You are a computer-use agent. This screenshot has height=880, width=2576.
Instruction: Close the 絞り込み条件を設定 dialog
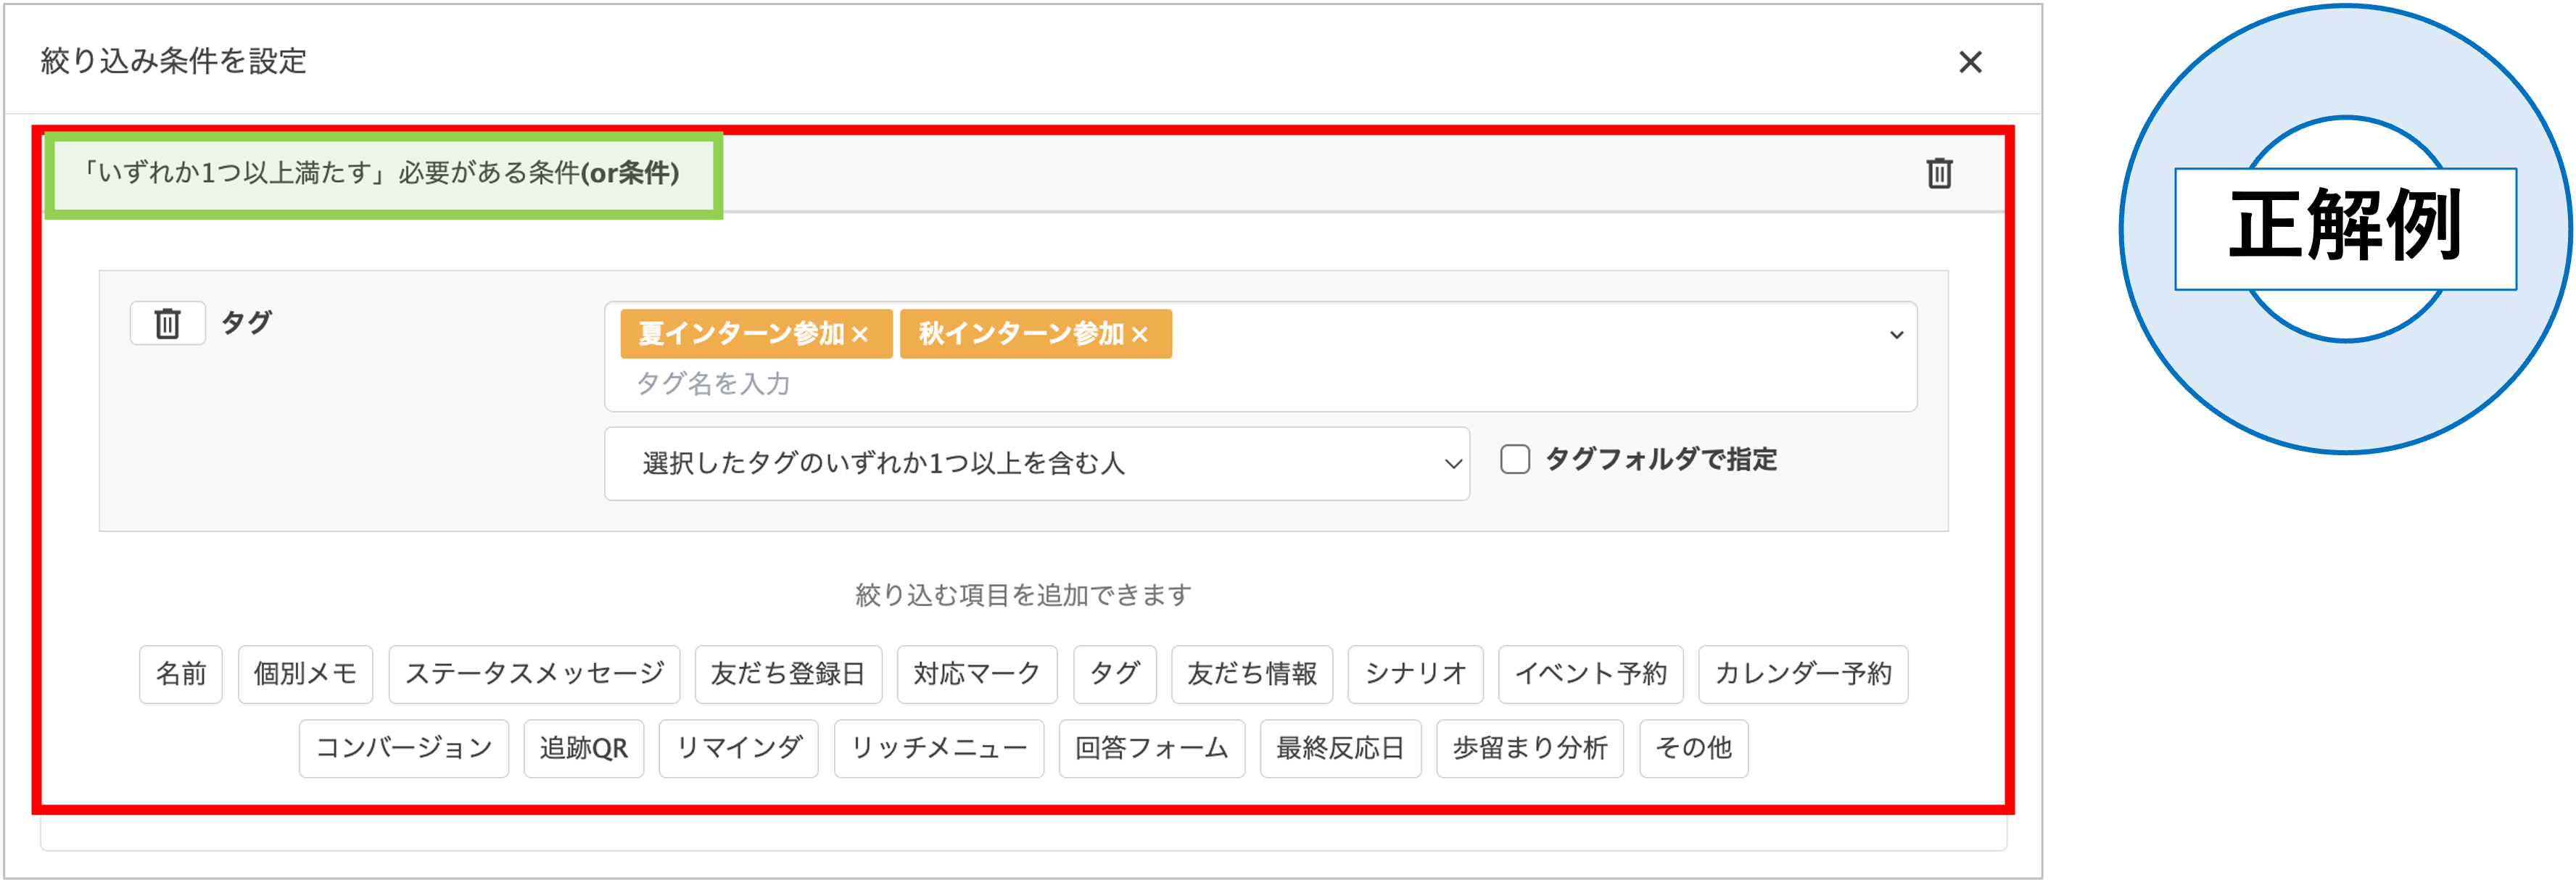(x=1970, y=62)
